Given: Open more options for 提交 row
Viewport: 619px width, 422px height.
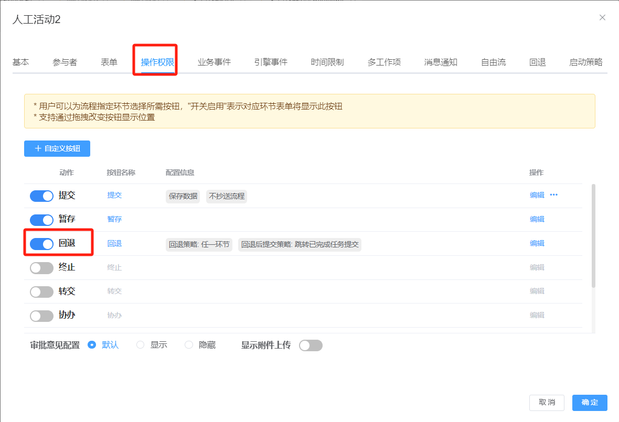Looking at the screenshot, I should click(553, 195).
